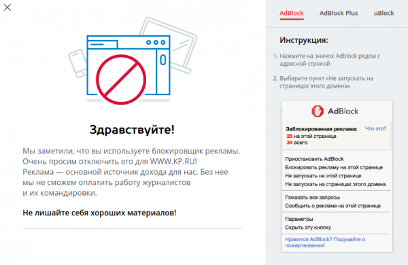Click the 'Инструкция:' heading
Screen dimensions: 408x265
click(x=304, y=40)
